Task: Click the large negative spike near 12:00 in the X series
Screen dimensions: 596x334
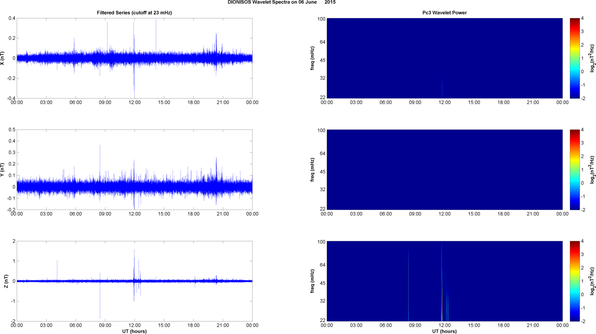Action: click(x=134, y=80)
